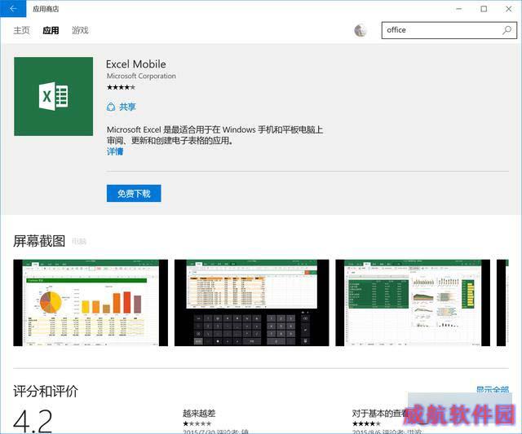Click the star rating under the publisher
This screenshot has width=522, height=434.
[121, 87]
